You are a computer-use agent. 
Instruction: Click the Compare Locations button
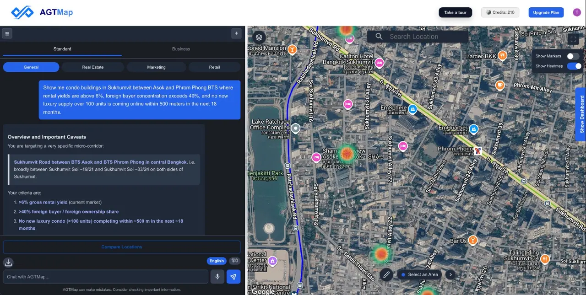click(x=122, y=247)
